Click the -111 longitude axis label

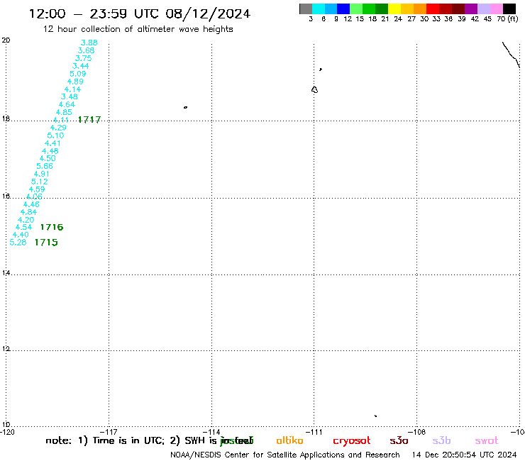pos(314,432)
